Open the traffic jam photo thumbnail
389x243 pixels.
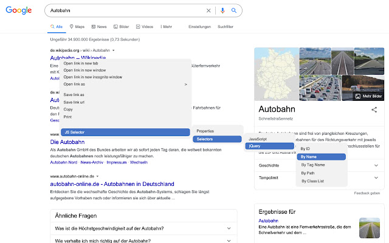click(320, 88)
